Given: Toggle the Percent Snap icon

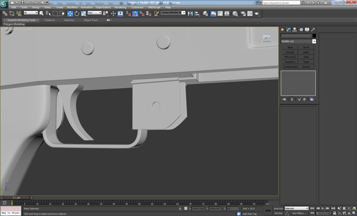Looking at the screenshot, I should tap(142, 13).
